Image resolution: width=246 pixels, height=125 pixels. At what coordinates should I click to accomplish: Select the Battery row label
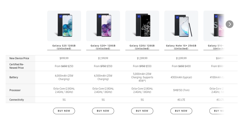(x=14, y=77)
